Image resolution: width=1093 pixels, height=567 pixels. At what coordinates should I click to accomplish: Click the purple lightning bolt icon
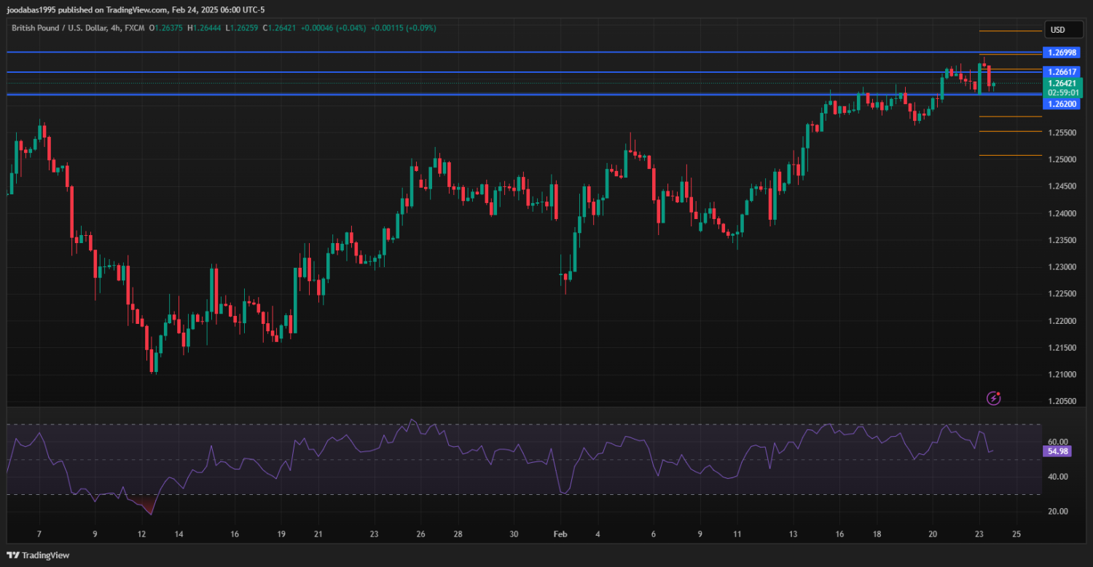pyautogui.click(x=993, y=397)
